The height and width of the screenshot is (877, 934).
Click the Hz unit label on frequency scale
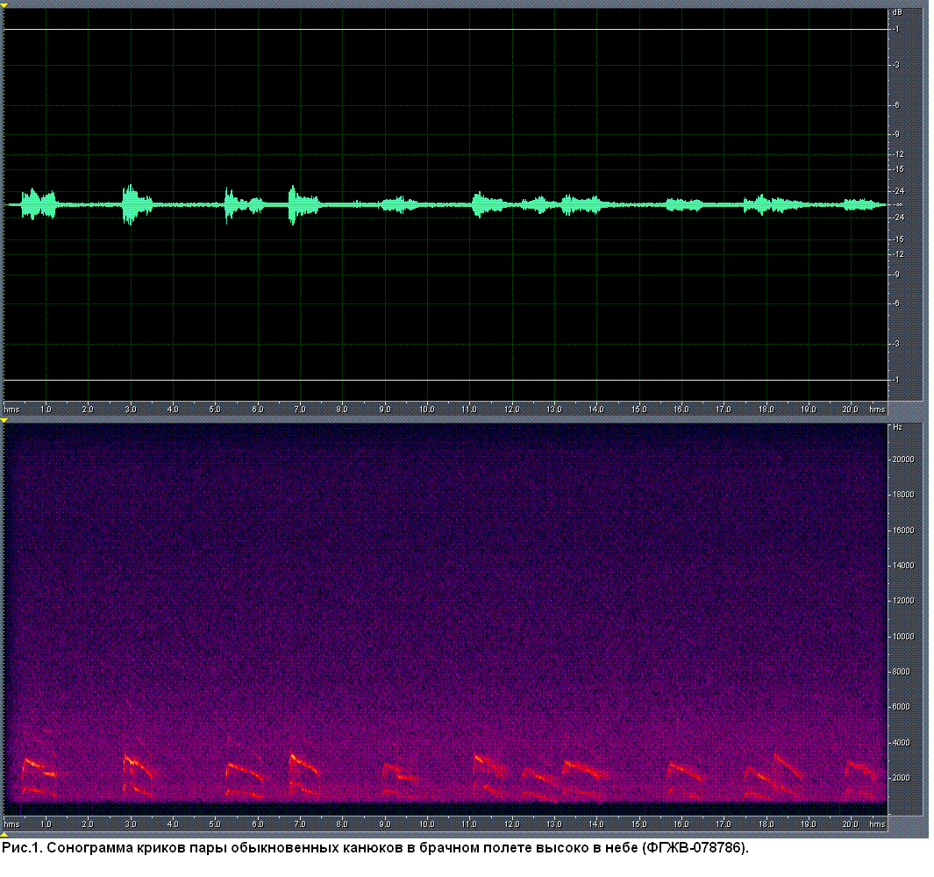[x=898, y=427]
